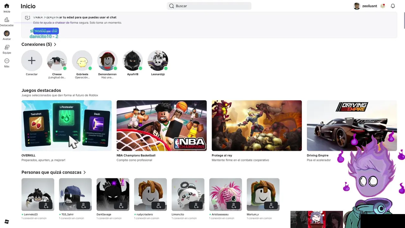Open the notifications bell

pyautogui.click(x=393, y=6)
